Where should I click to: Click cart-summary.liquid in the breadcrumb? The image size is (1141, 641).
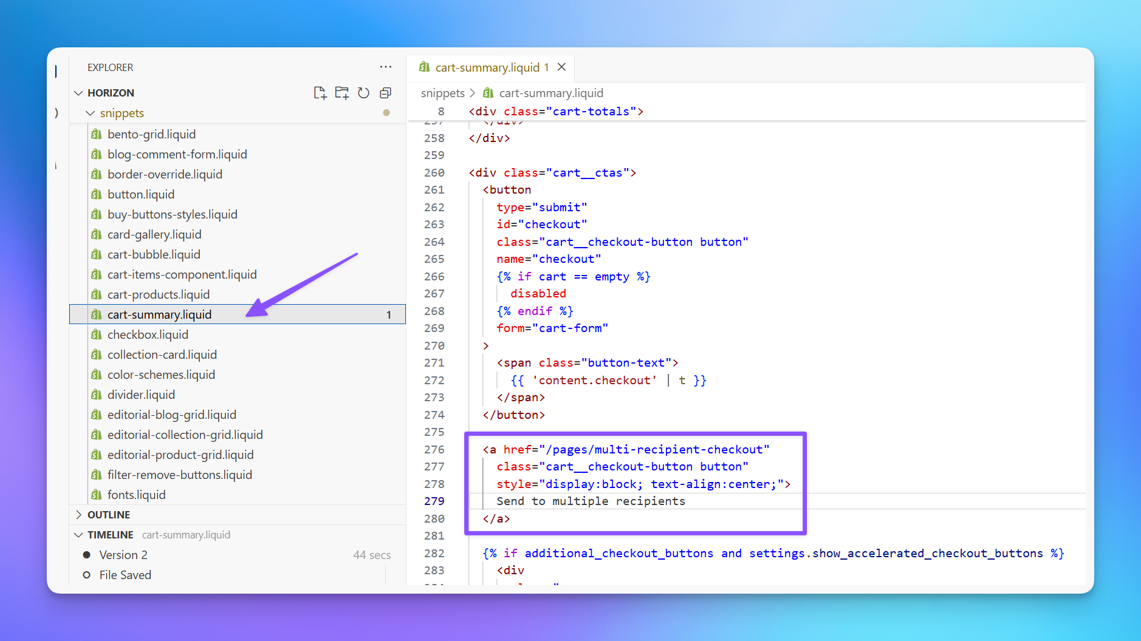click(x=551, y=93)
